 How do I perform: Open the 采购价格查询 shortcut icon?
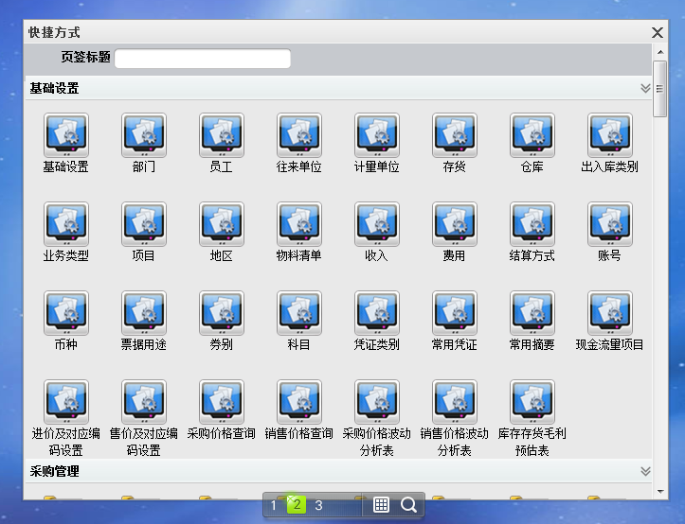(x=222, y=402)
